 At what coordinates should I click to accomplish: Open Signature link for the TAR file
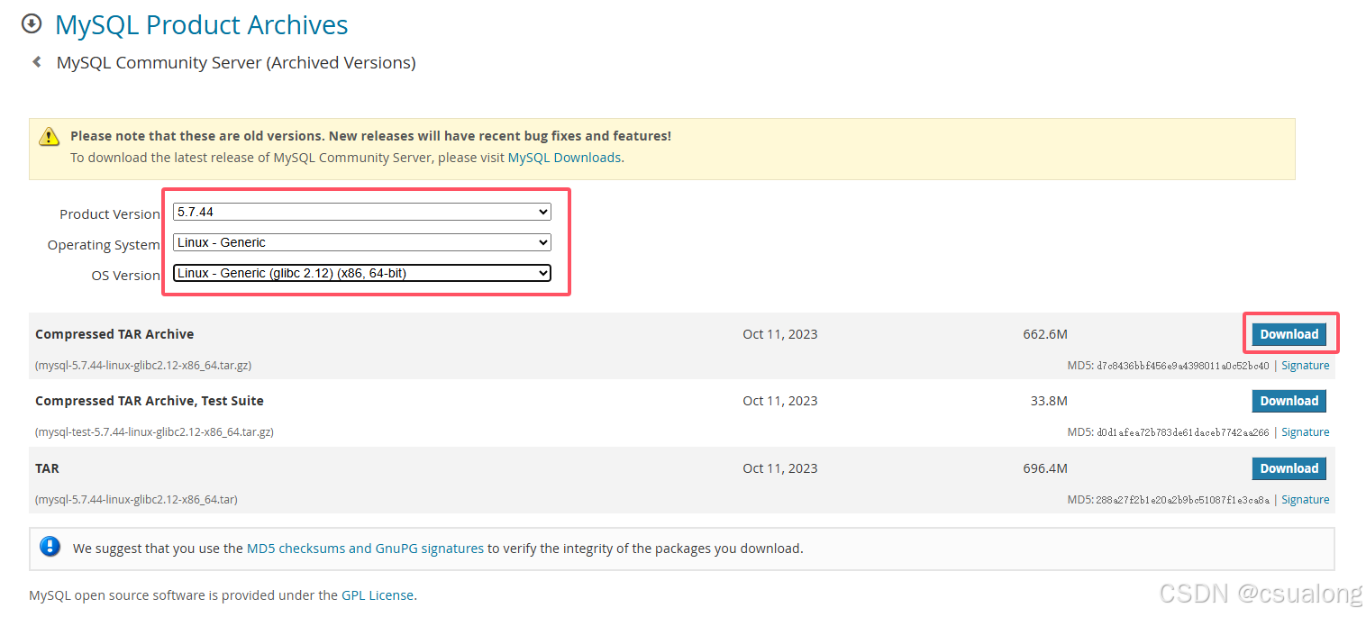point(1305,500)
